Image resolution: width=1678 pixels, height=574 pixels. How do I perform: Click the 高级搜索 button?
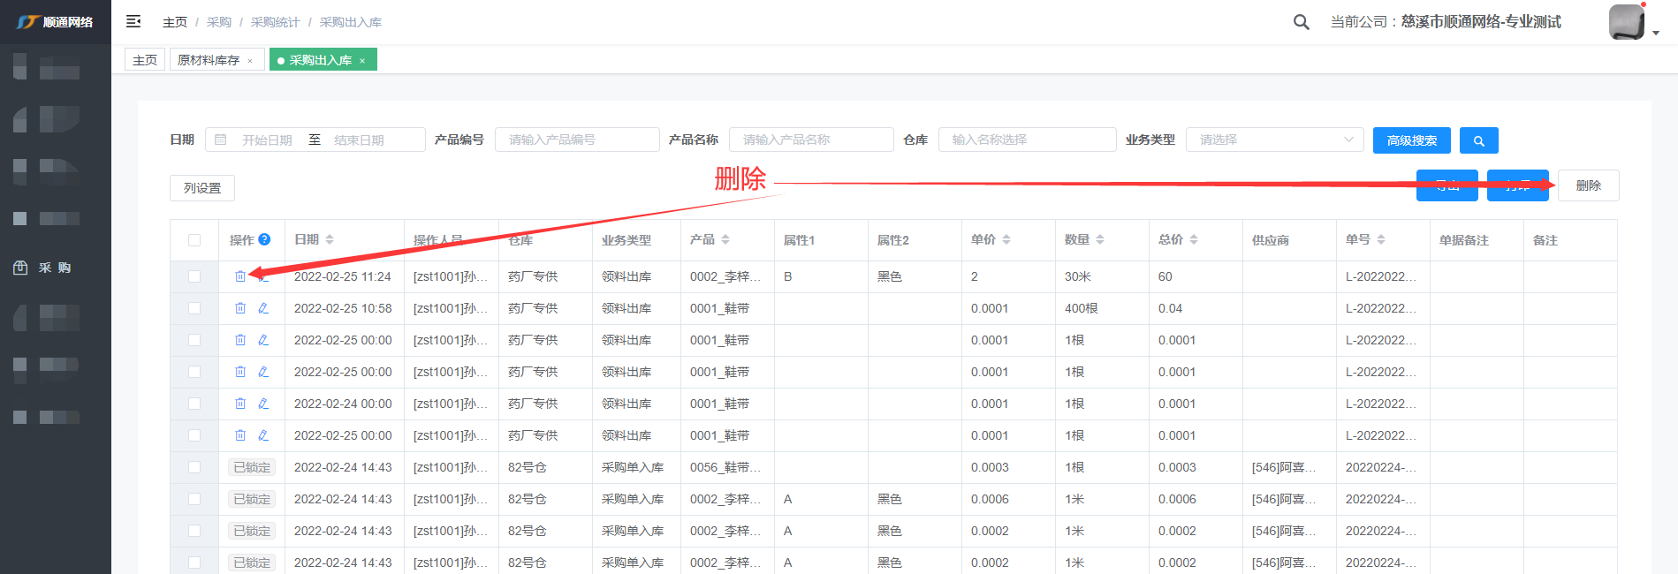[1411, 140]
